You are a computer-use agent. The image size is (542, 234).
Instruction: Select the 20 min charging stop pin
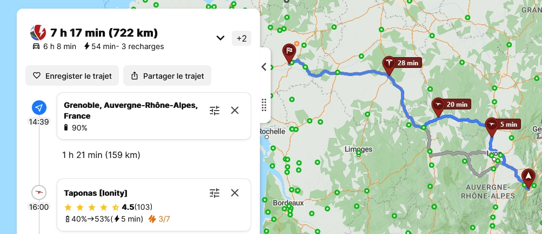438,105
